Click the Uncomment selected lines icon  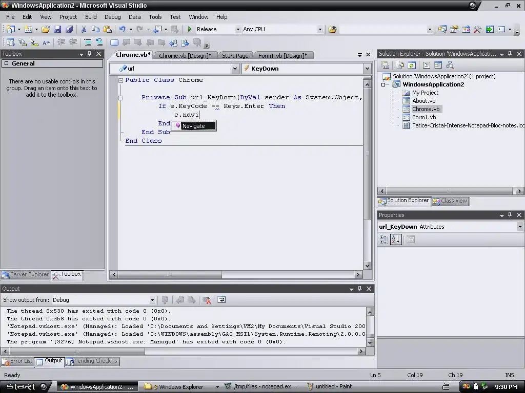click(x=99, y=42)
